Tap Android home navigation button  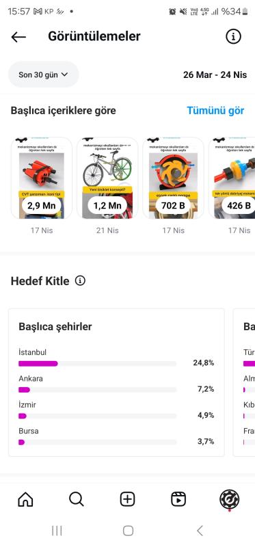[128, 531]
